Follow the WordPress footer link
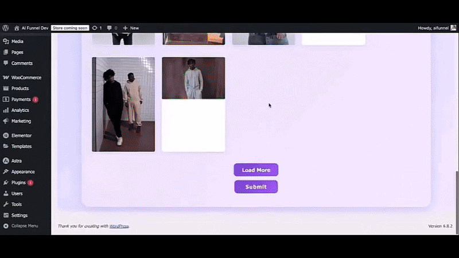 pyautogui.click(x=119, y=226)
